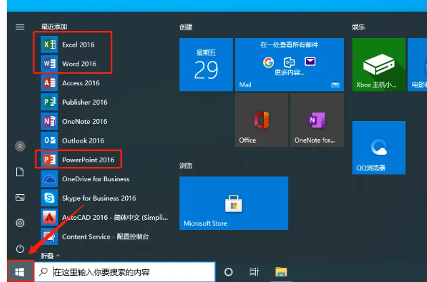Open Microsoft Store tile

tap(233, 203)
